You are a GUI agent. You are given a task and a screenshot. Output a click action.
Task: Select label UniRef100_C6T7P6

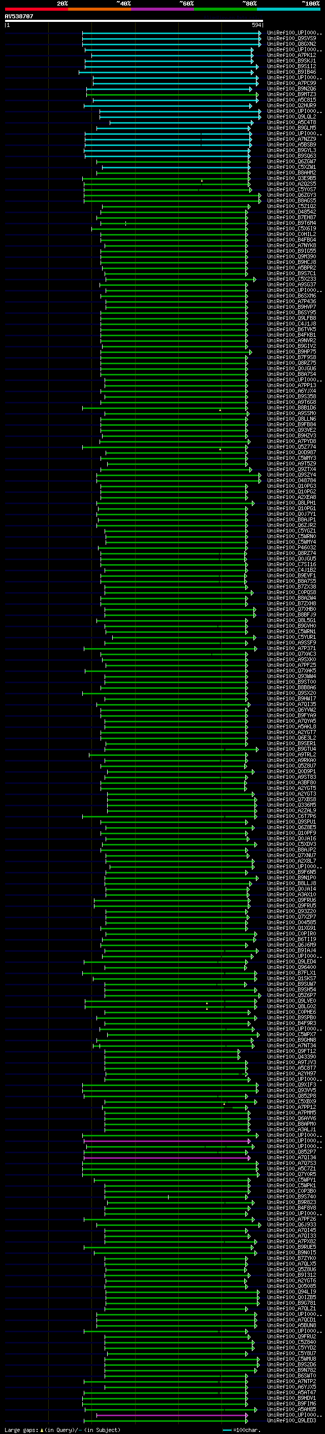(291, 816)
